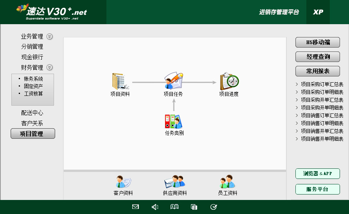The image size is (349, 214).
Task: Expand the 项目采购订单汇总表 report arrow
Action: [297, 84]
